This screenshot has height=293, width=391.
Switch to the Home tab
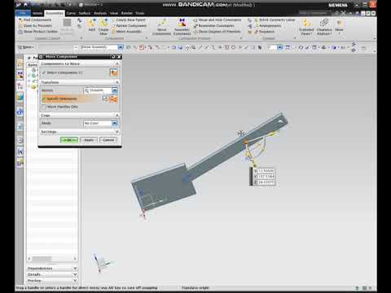(x=37, y=13)
